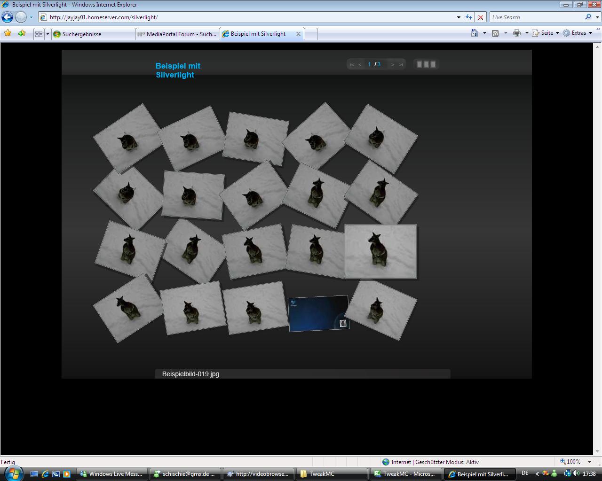Open the zoom level 100% dropdown
Image resolution: width=602 pixels, height=481 pixels.
pyautogui.click(x=589, y=462)
